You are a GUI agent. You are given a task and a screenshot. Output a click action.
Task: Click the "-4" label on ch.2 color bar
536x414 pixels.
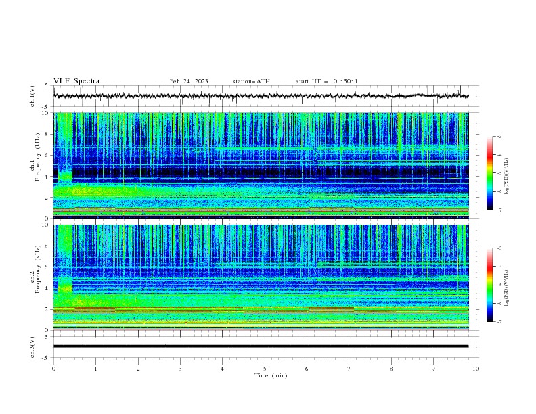pos(499,267)
